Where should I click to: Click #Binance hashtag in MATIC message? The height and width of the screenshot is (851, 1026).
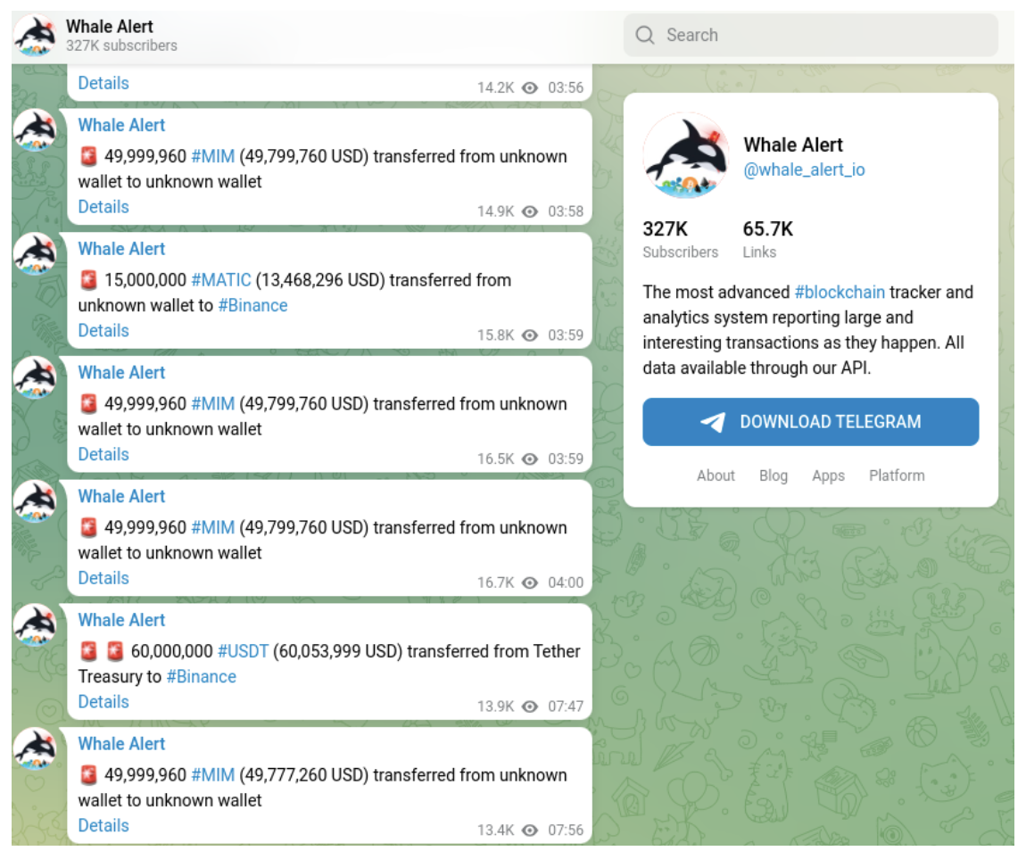click(x=252, y=305)
